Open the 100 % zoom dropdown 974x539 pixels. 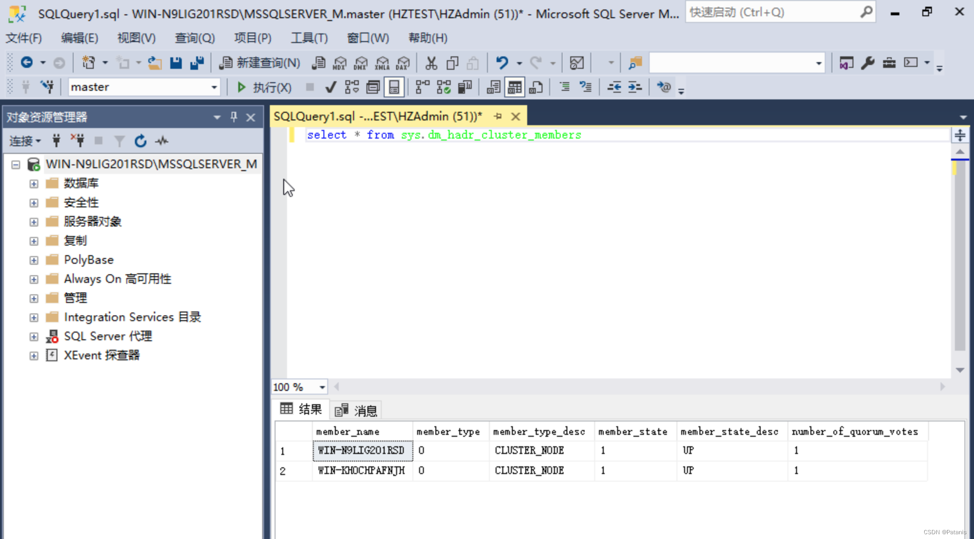322,387
